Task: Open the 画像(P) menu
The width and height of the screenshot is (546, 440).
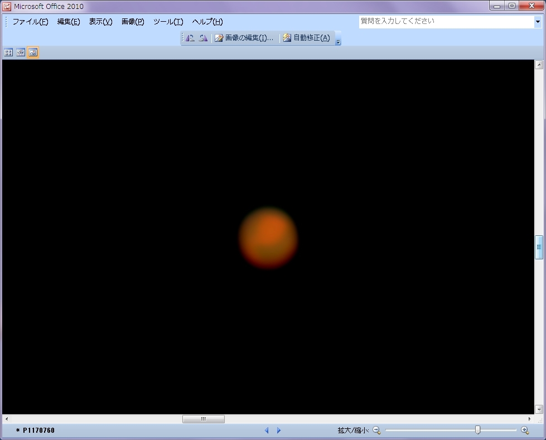Action: (133, 22)
